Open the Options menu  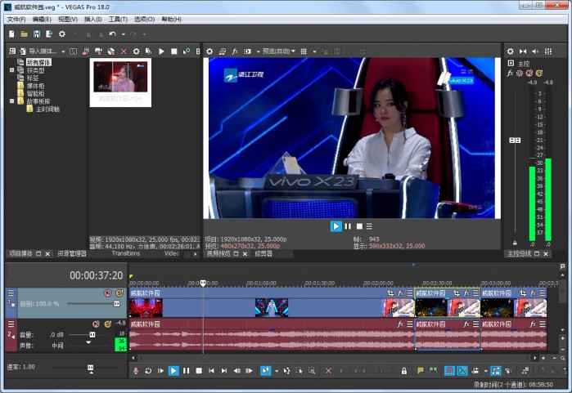[x=144, y=19]
